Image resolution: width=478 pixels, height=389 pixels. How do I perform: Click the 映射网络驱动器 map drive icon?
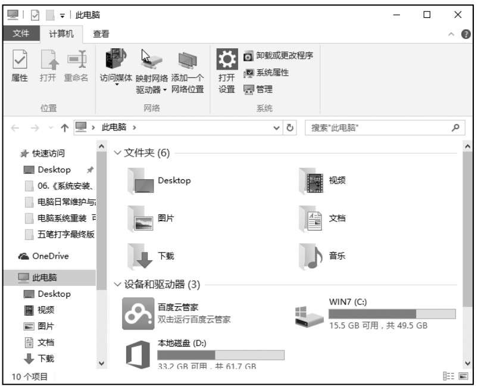click(x=152, y=71)
